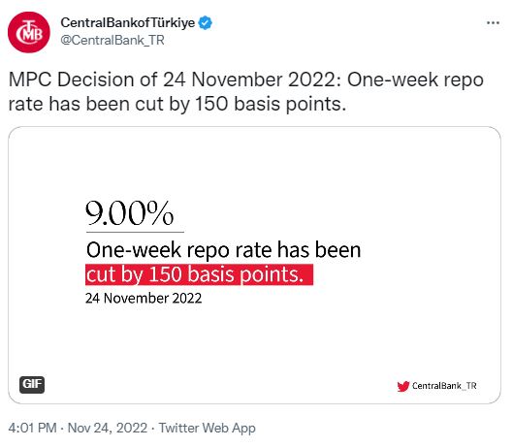Click the CentralBank_TR watermark text in the GIF

pyautogui.click(x=444, y=386)
